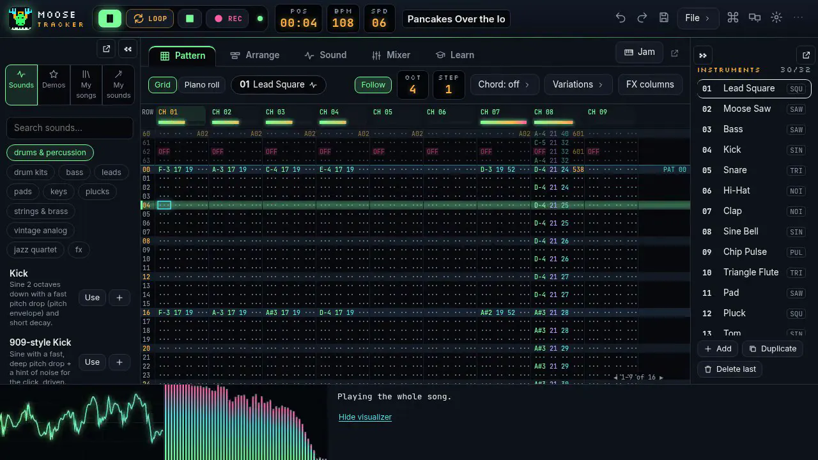The height and width of the screenshot is (460, 818).
Task: Click the Search sounds field
Action: [70, 128]
